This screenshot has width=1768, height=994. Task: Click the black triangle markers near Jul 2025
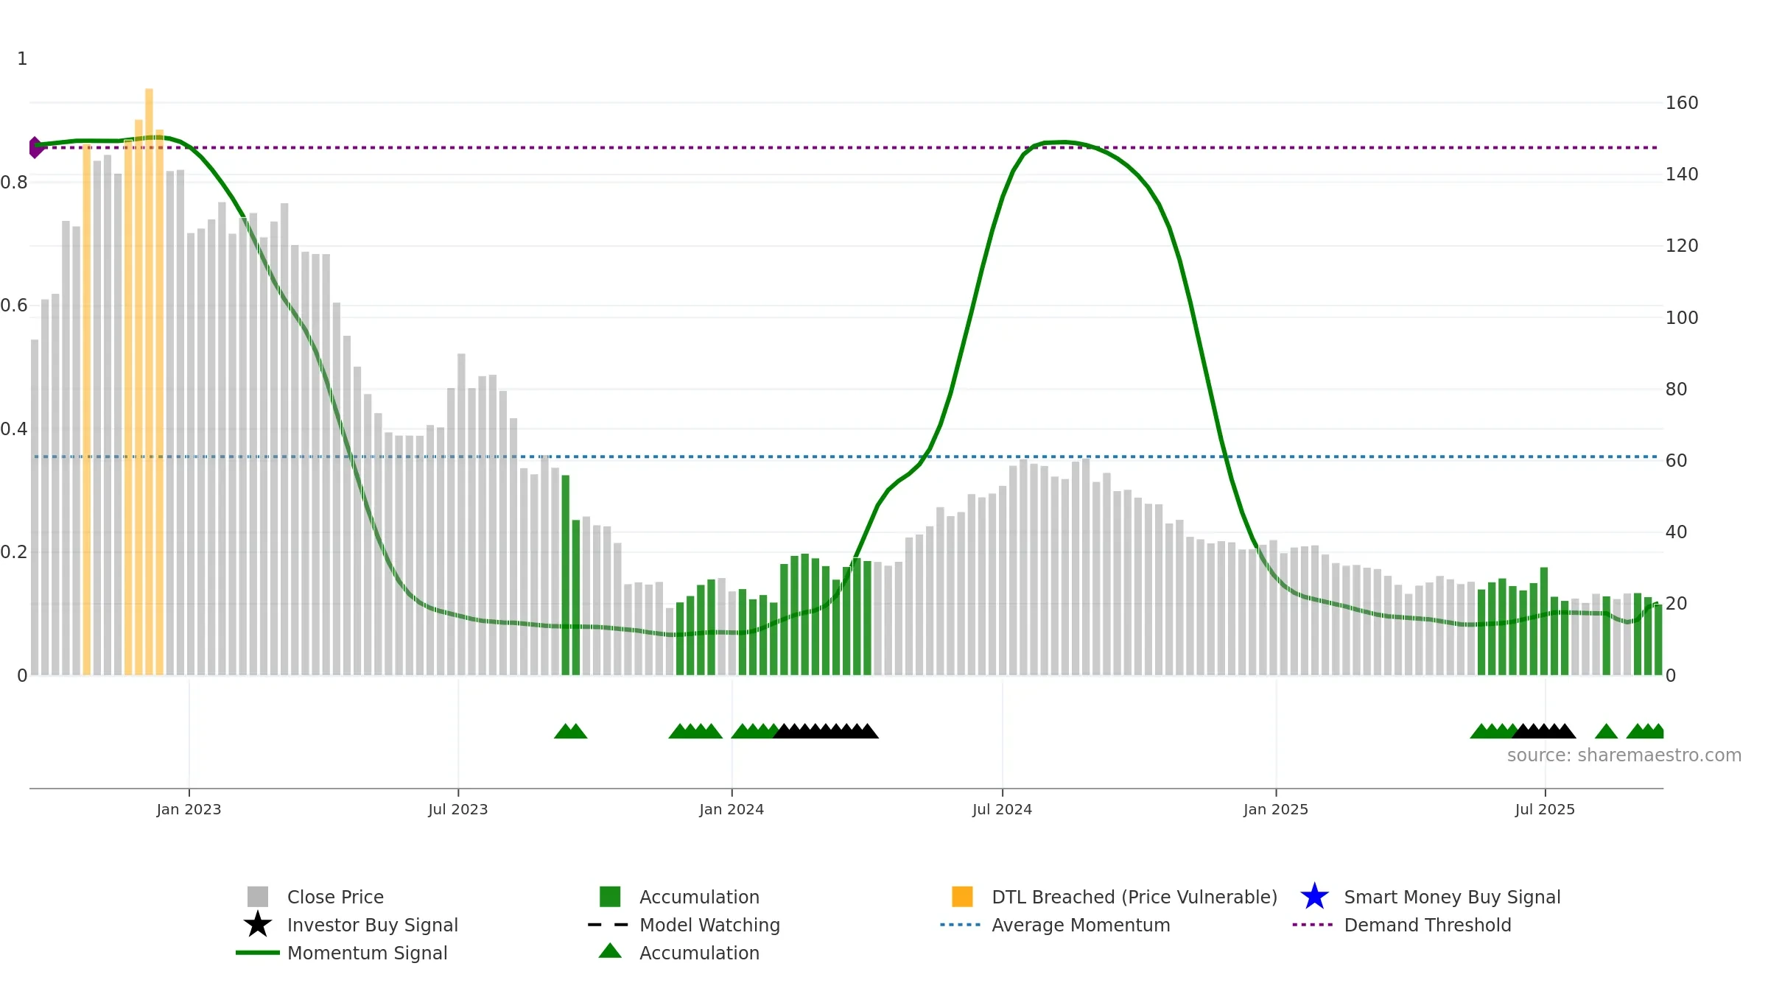coord(1543,731)
